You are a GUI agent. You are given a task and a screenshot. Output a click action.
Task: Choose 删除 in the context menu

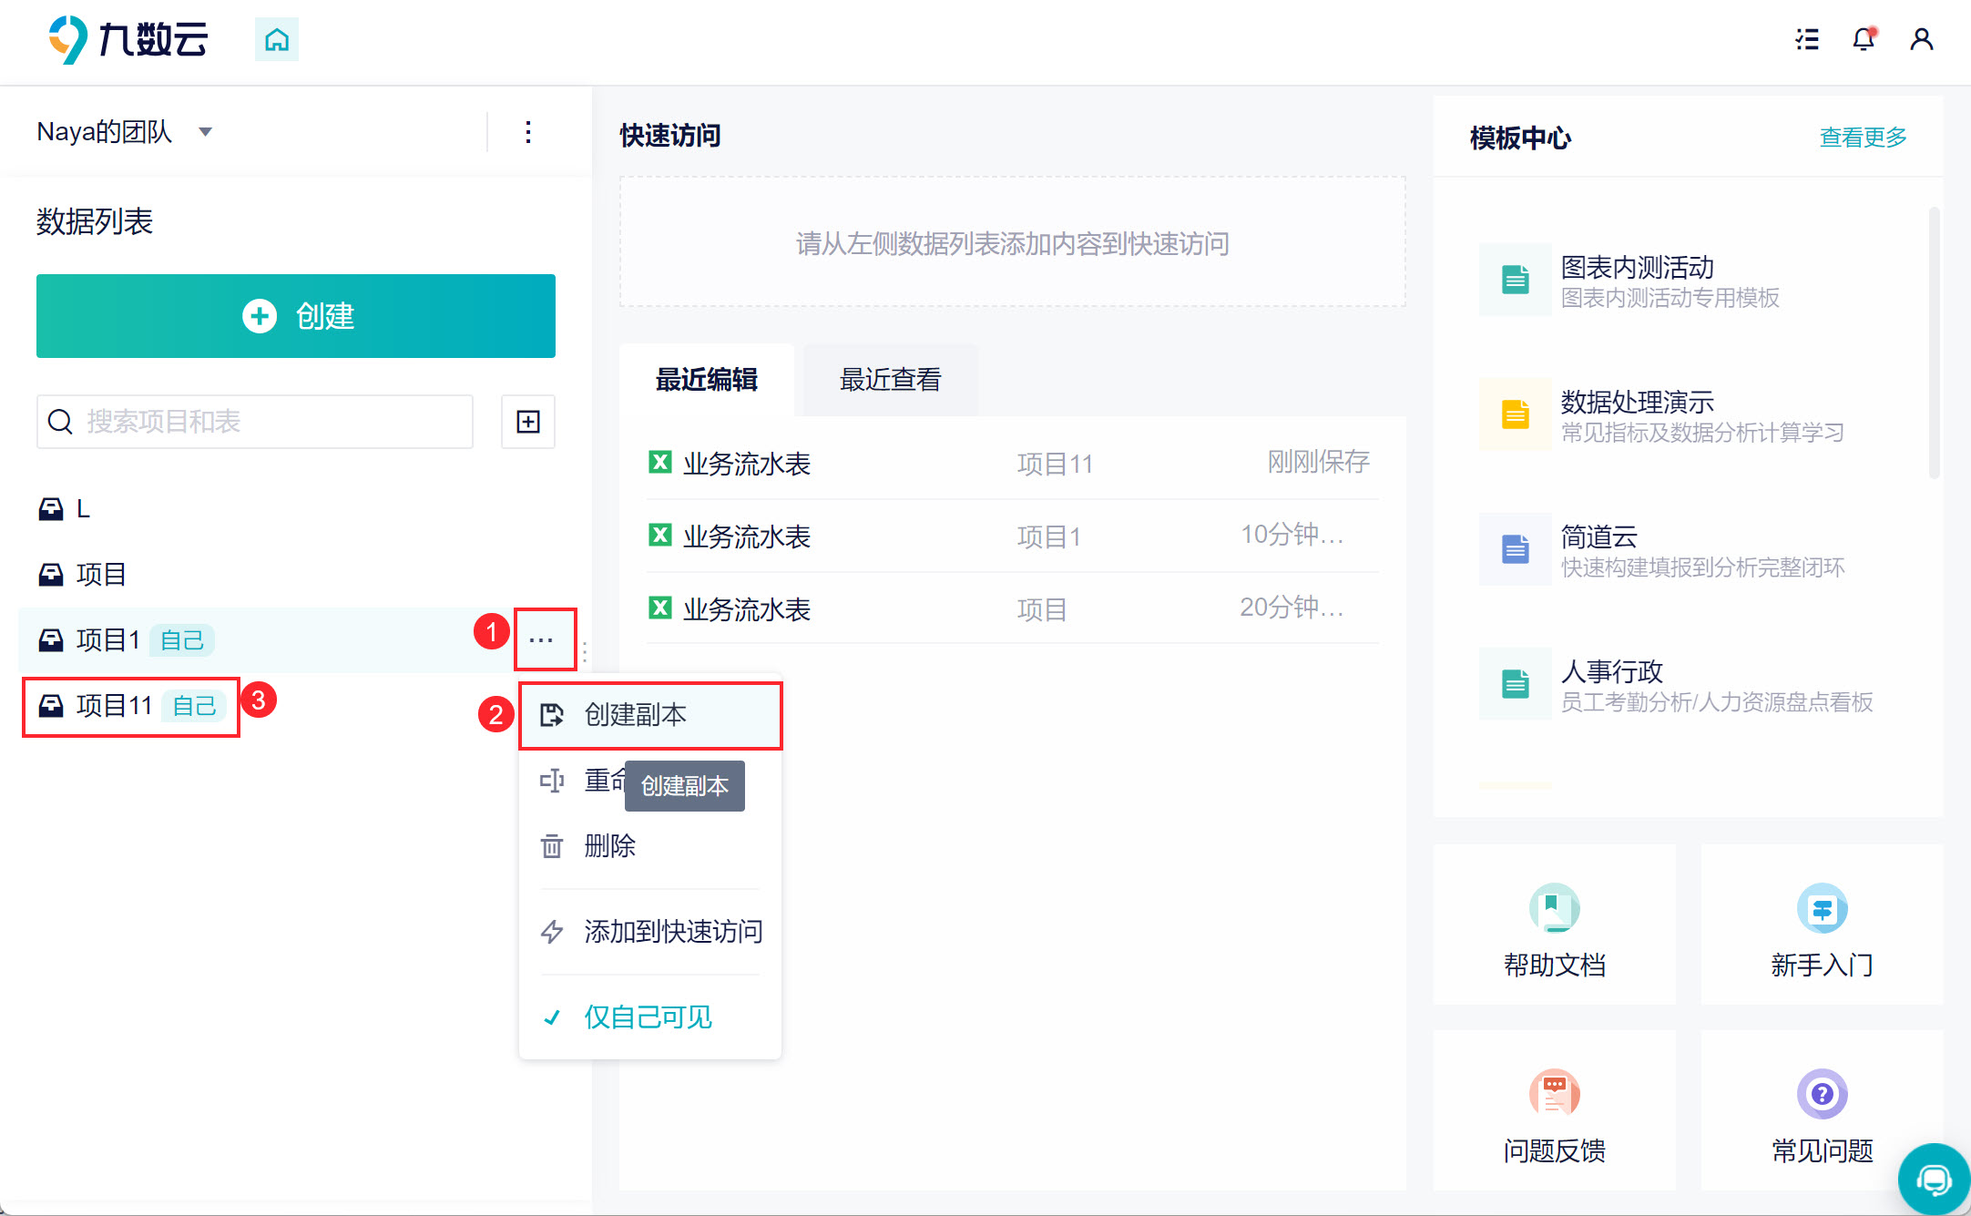(x=609, y=846)
